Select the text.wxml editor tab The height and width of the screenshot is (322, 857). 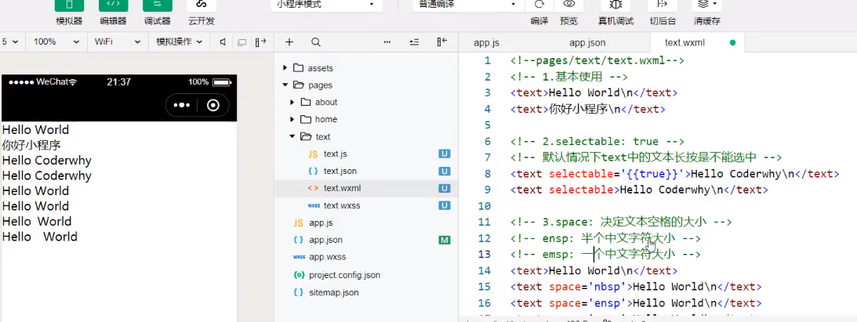tap(685, 42)
